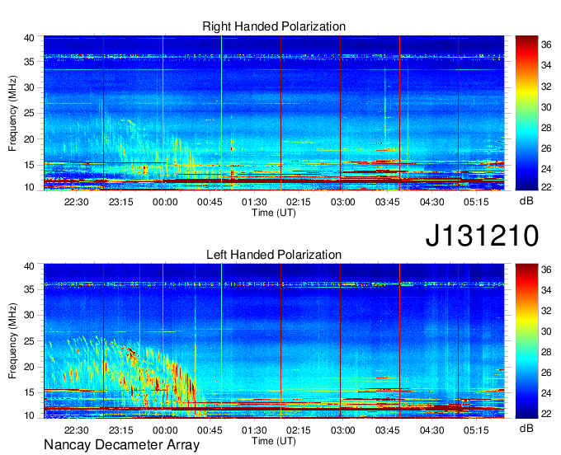
Task: Click 25 MHz tick on bottom frequency axis
Action: [29, 341]
